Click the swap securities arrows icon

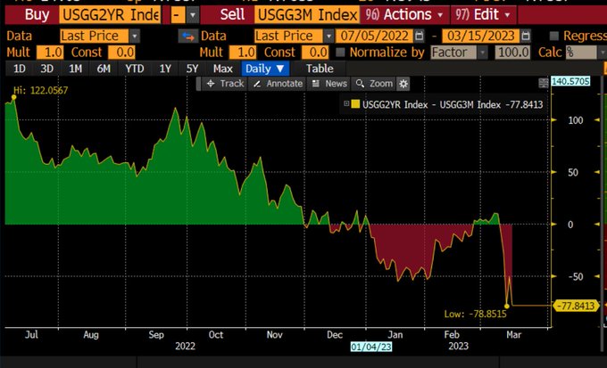pyautogui.click(x=188, y=37)
